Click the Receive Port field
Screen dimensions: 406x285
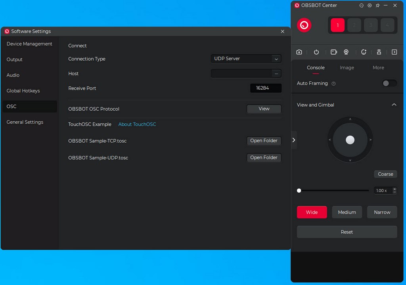point(266,88)
